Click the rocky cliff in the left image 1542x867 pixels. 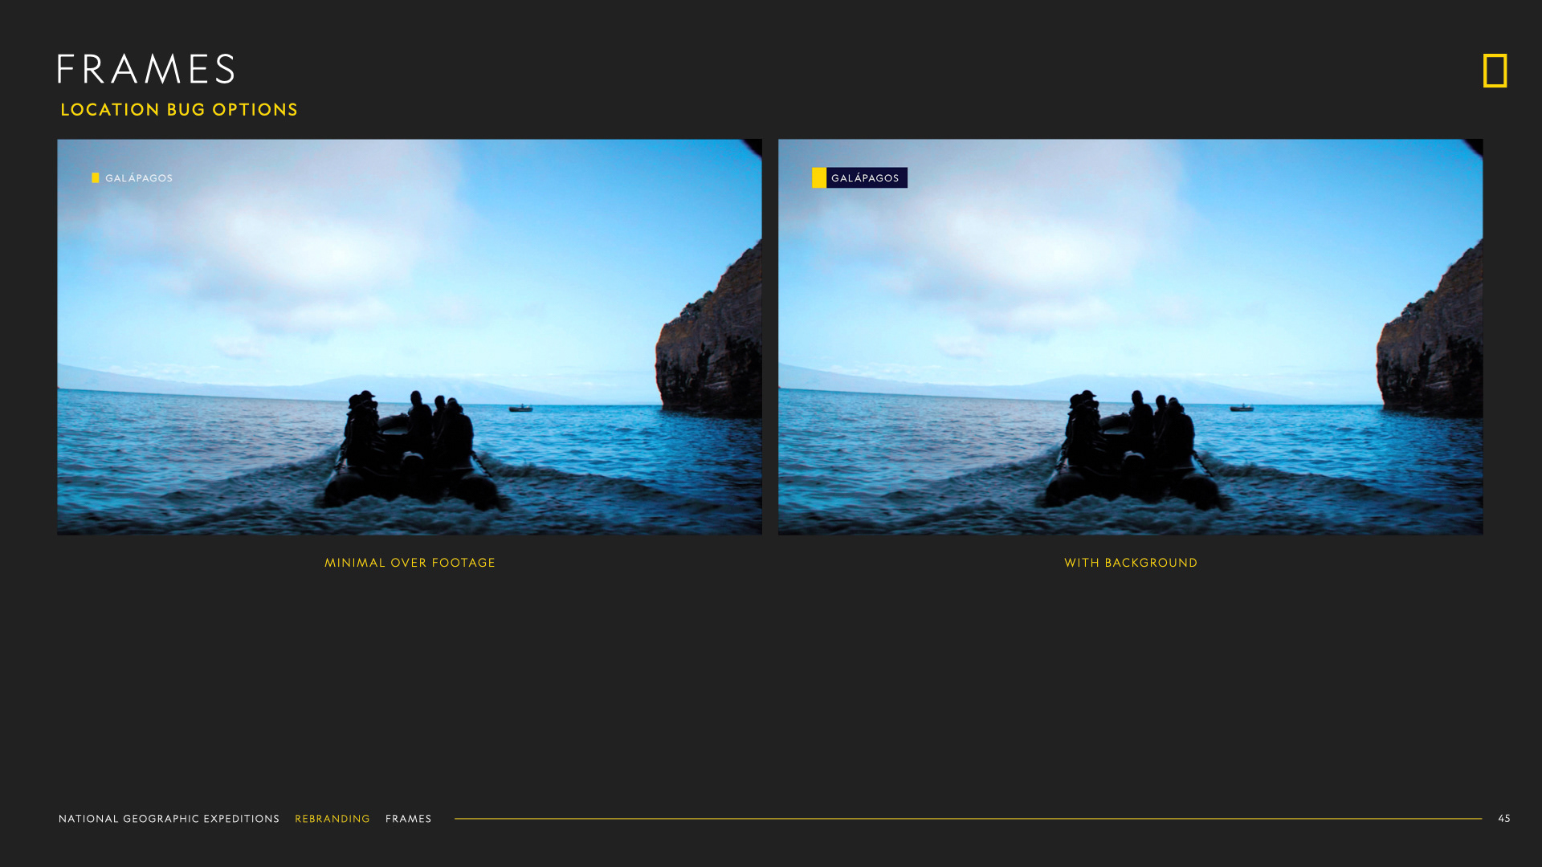point(711,345)
